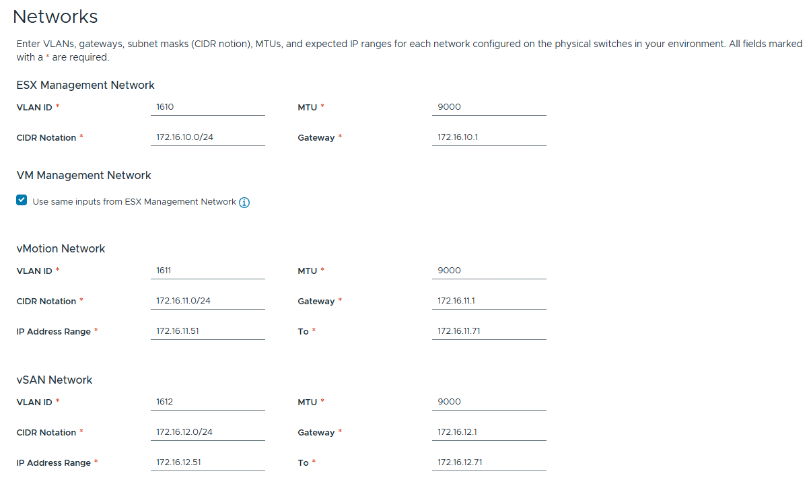Focus the vSAN MTU field
The image size is (811, 488).
489,402
